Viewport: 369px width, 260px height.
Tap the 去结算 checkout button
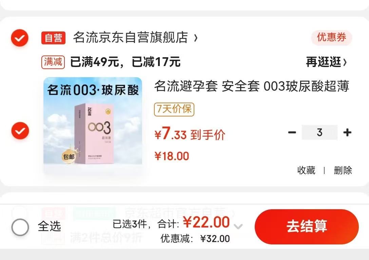(x=307, y=226)
